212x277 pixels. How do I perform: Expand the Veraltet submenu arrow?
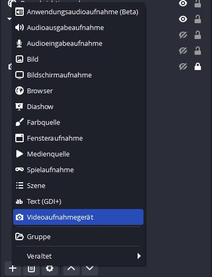pos(139,256)
